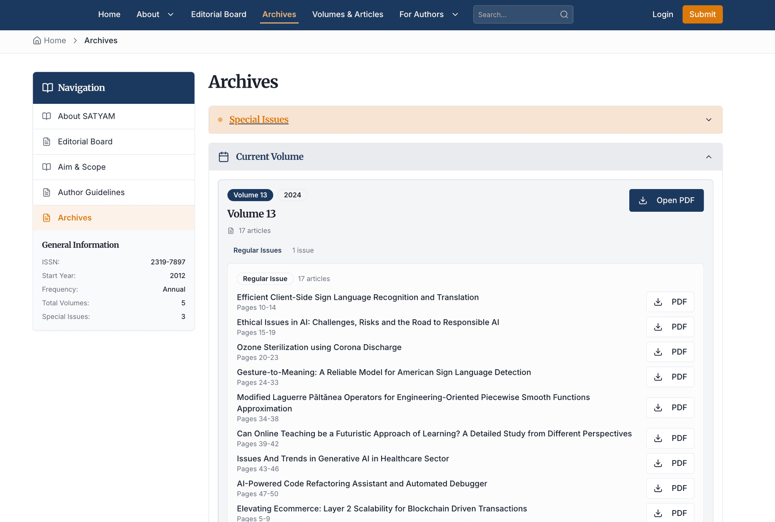Click the document icon beside Editorial Board

[x=46, y=141]
